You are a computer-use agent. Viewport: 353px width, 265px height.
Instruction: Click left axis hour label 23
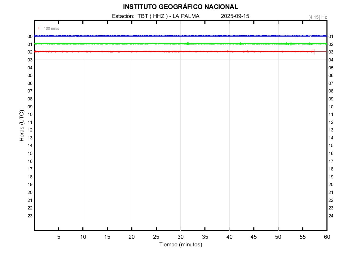(30, 216)
